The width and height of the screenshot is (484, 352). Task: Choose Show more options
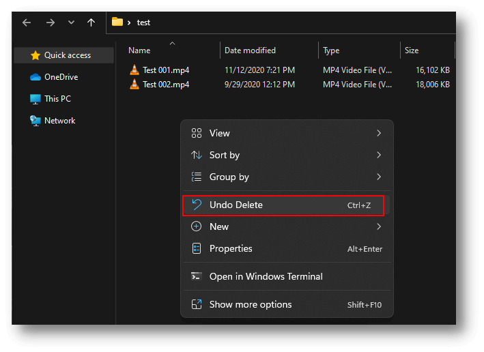click(287, 305)
